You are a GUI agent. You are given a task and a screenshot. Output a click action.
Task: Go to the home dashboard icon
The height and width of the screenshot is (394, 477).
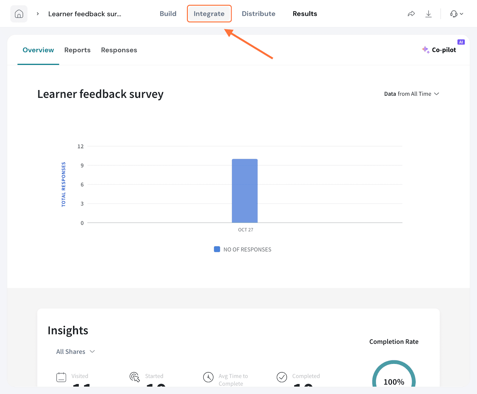pyautogui.click(x=19, y=14)
